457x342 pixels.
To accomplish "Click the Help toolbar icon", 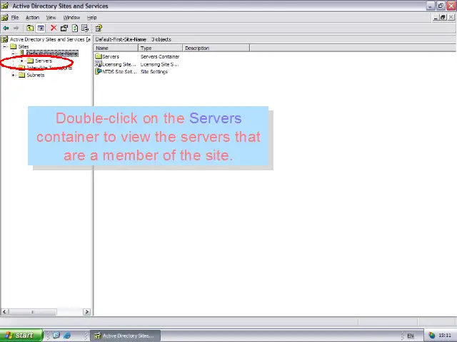I will [99, 28].
